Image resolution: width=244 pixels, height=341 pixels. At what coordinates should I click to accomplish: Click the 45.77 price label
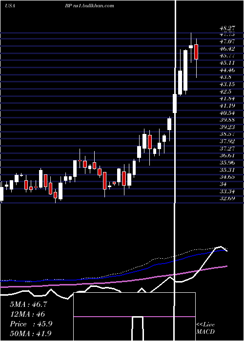click(227, 56)
